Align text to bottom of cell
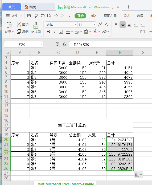The height and width of the screenshot is (185, 152). coord(129,25)
